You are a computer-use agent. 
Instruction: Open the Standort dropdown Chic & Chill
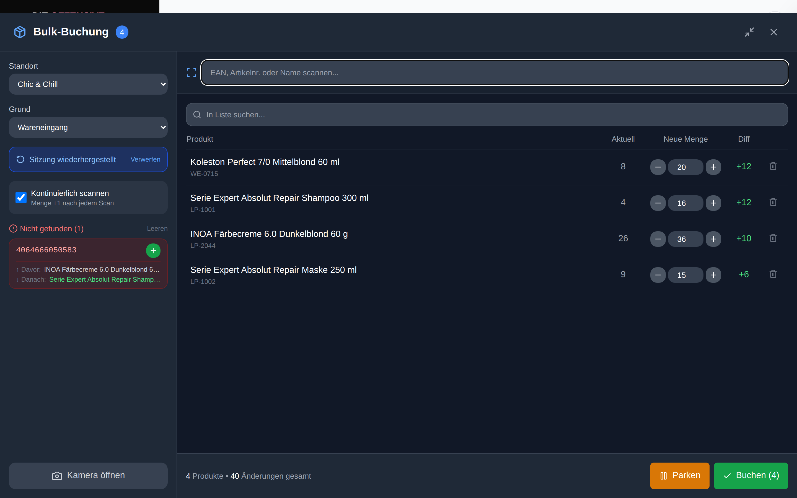pyautogui.click(x=88, y=84)
